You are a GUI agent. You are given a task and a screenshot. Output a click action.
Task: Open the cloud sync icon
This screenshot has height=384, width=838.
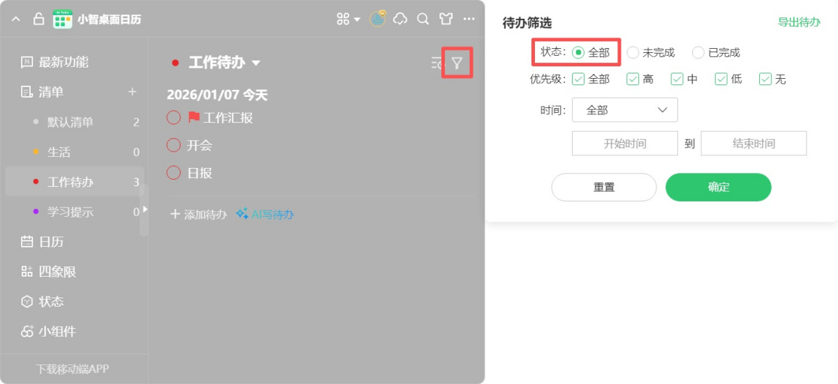pyautogui.click(x=400, y=20)
